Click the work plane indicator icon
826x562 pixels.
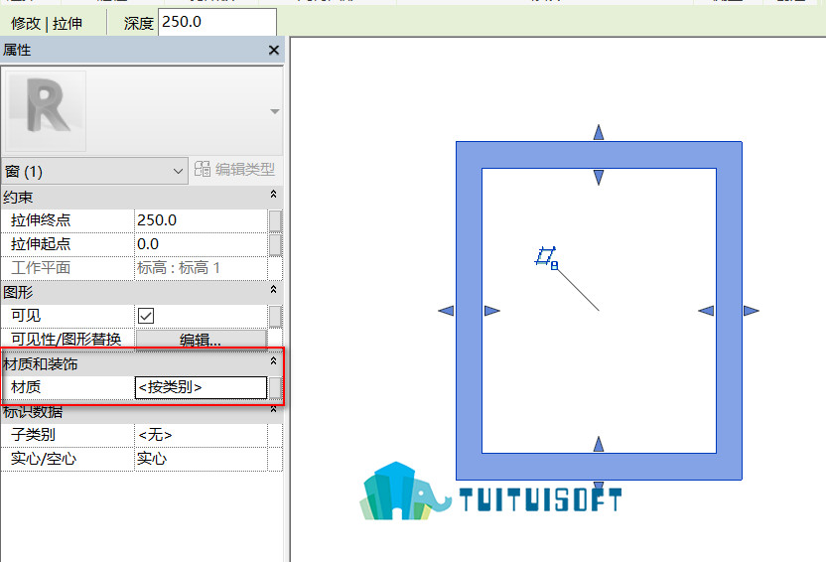click(x=546, y=257)
